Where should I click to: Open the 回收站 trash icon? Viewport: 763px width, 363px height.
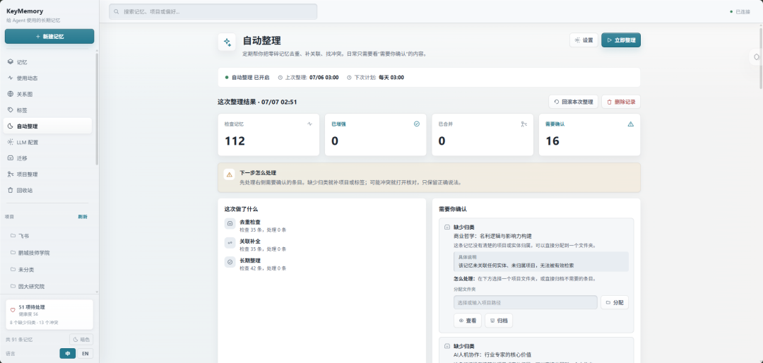[x=11, y=190]
